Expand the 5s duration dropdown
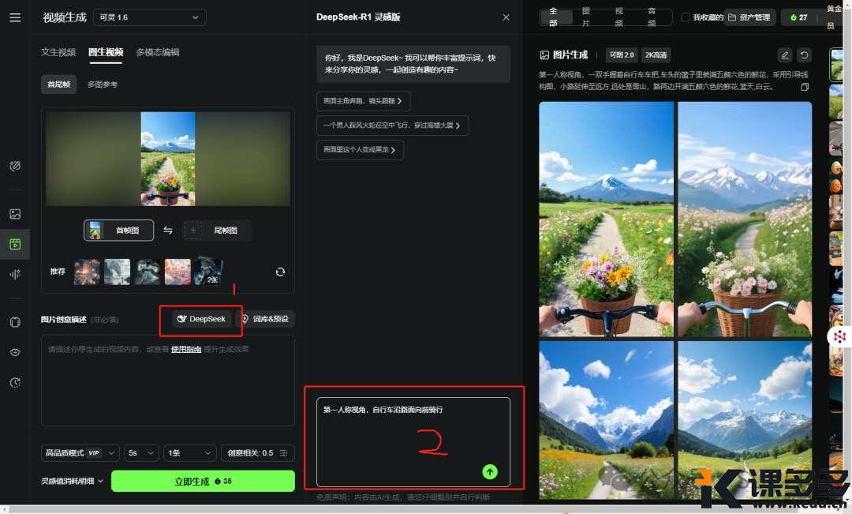Screen dimensions: 852x514 (x=140, y=453)
